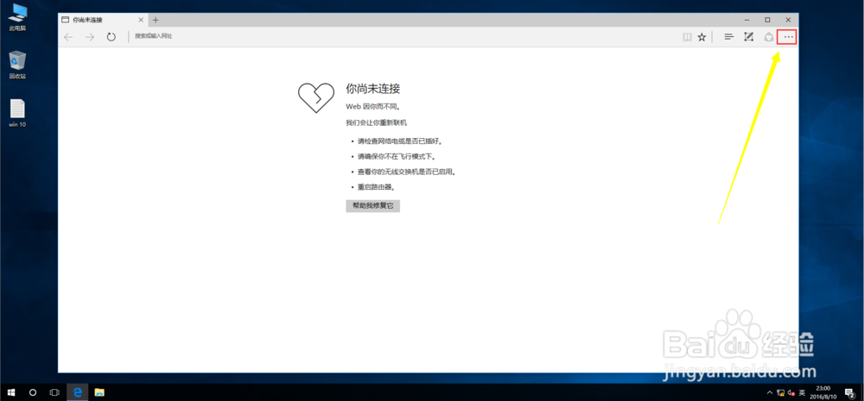This screenshot has width=864, height=401.
Task: Click the volume speaker tray icon
Action: point(791,392)
